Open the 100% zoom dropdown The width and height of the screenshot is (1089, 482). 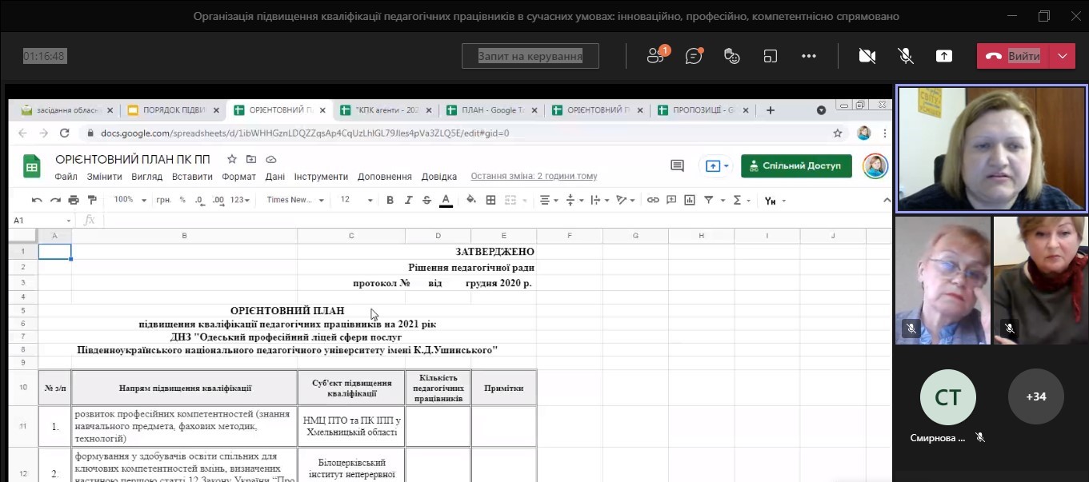[x=128, y=200]
